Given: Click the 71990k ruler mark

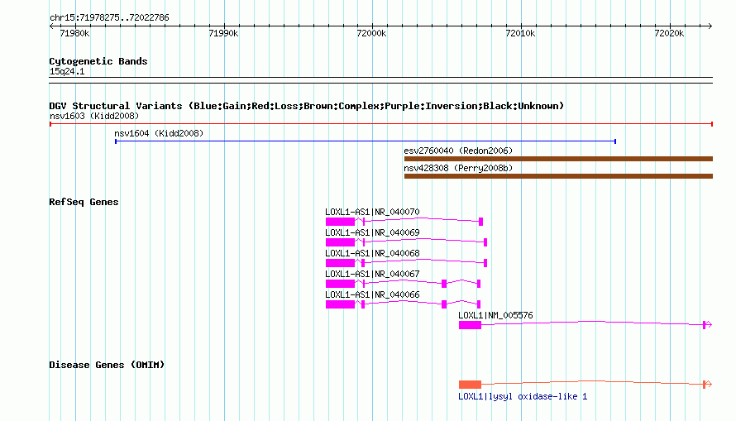Looking at the screenshot, I should click(223, 33).
